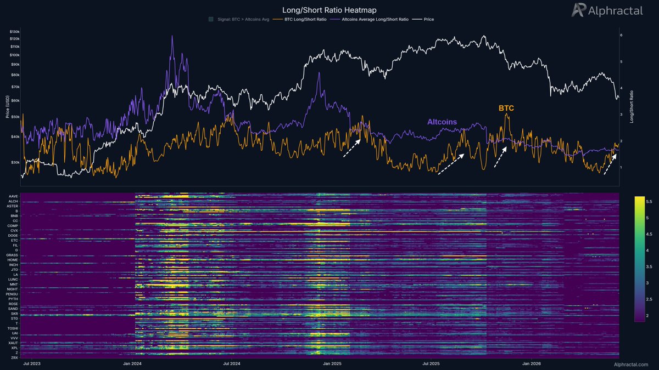Select the XAUT heatmap row label
This screenshot has width=659, height=370.
(x=14, y=343)
